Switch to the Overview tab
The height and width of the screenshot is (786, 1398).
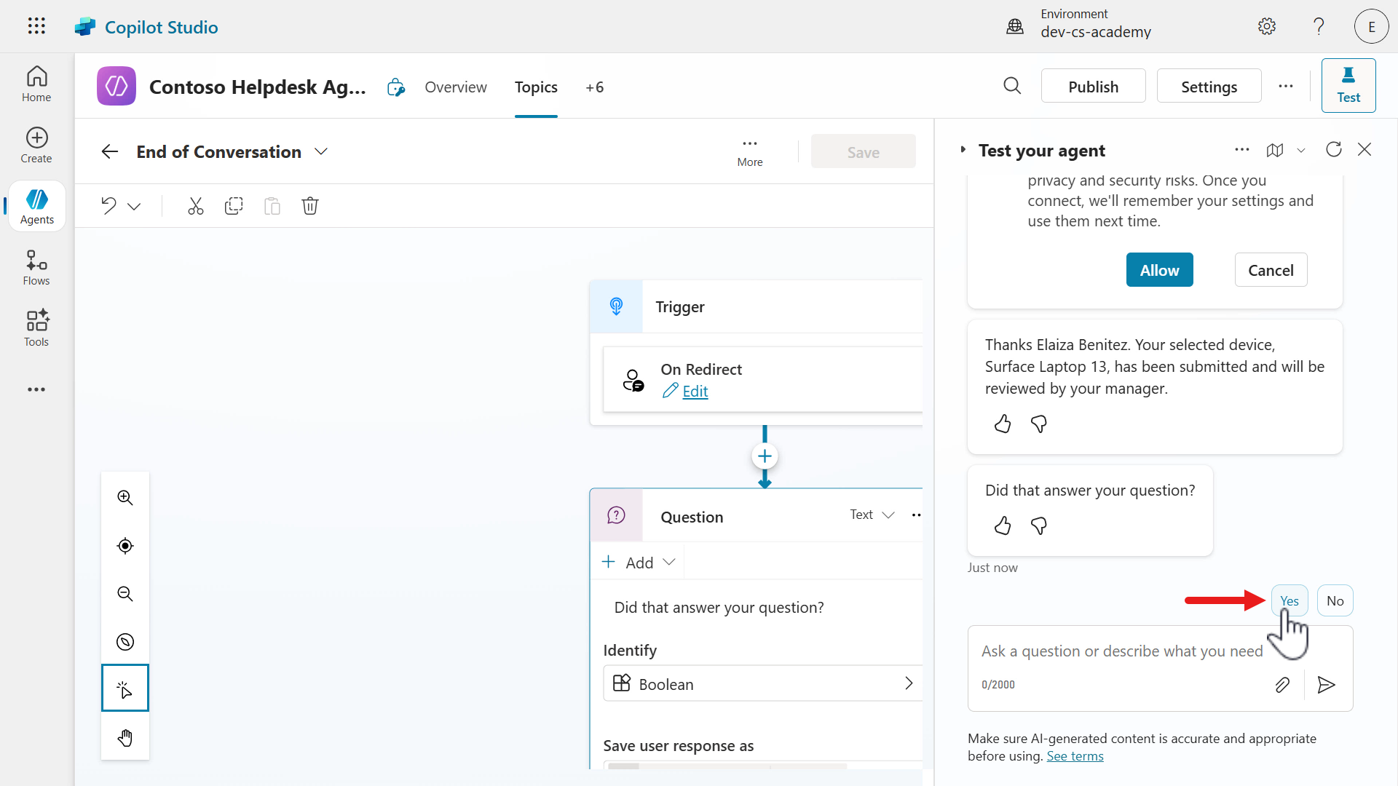tap(456, 87)
